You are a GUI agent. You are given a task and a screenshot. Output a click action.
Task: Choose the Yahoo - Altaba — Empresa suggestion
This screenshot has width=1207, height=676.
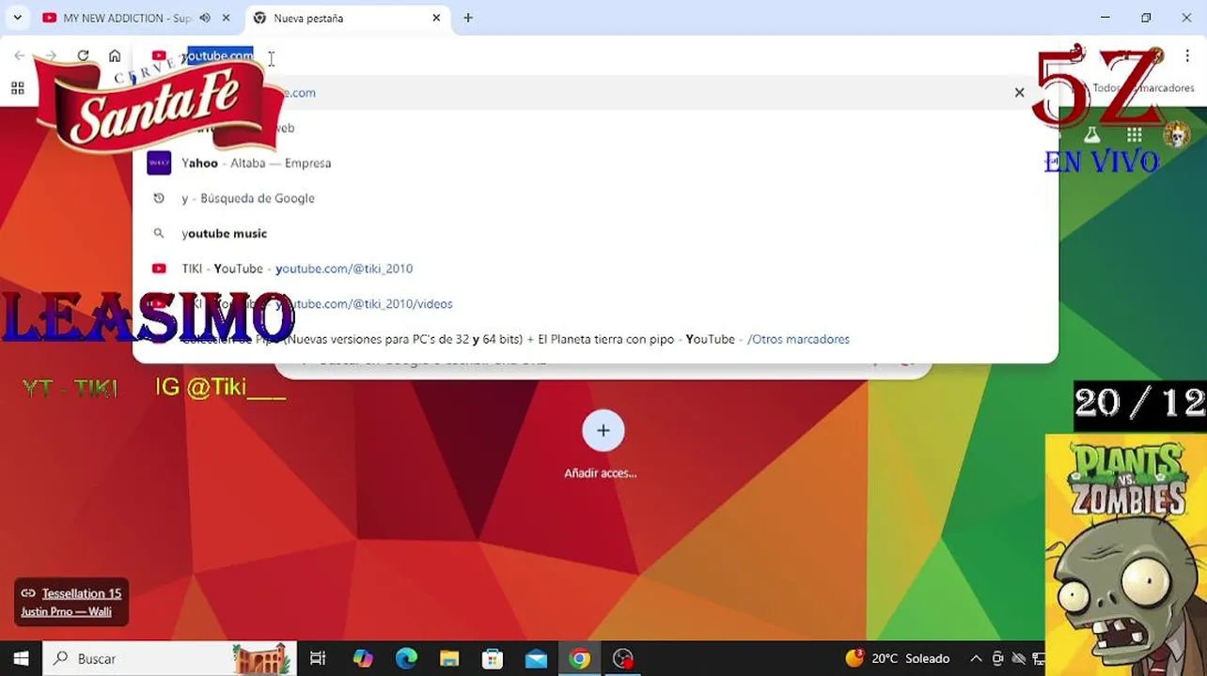[x=595, y=163]
